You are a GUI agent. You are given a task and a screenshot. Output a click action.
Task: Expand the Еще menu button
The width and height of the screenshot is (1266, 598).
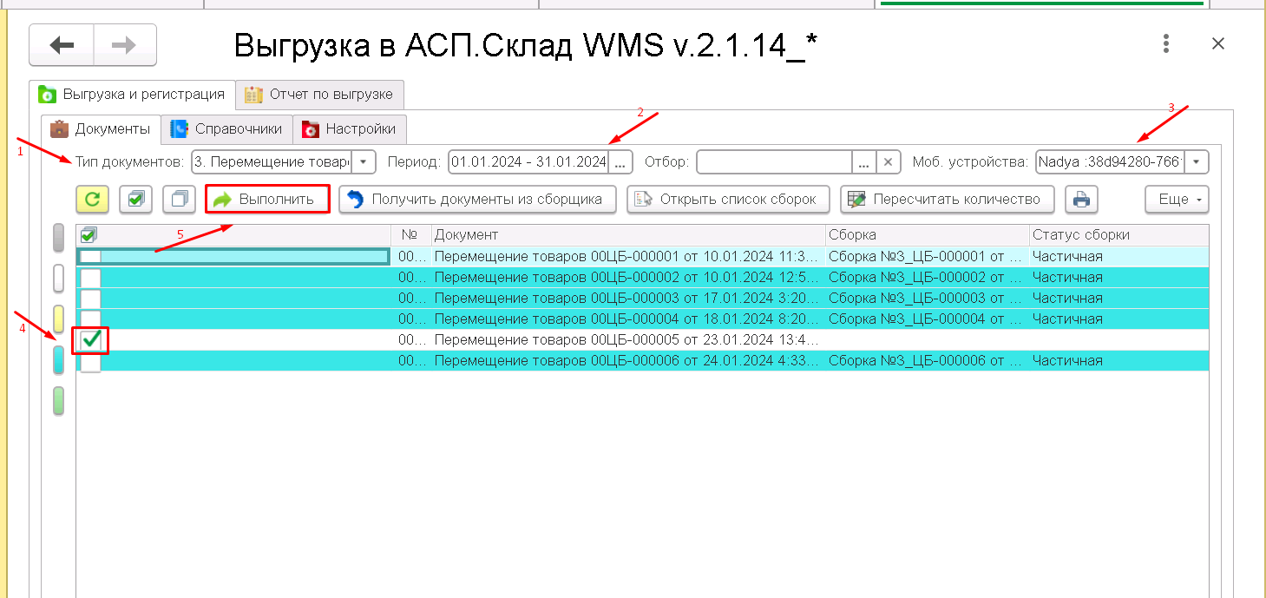tap(1176, 199)
